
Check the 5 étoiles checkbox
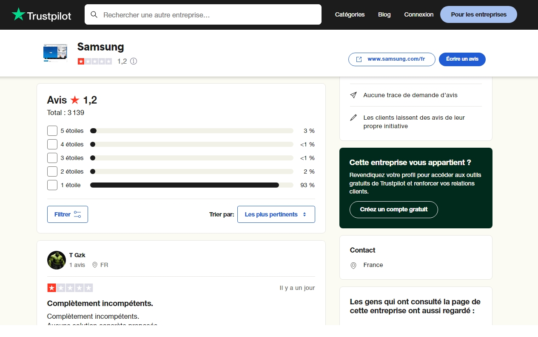coord(52,131)
